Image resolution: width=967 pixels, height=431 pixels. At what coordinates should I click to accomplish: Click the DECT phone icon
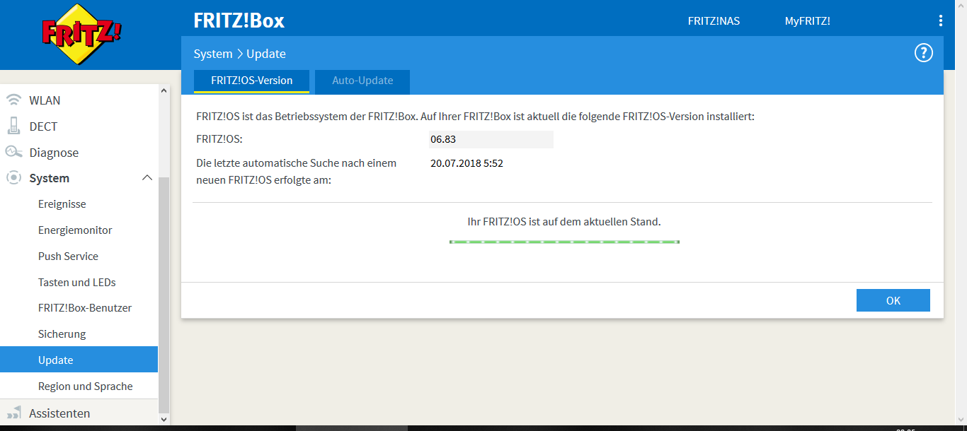pyautogui.click(x=13, y=126)
